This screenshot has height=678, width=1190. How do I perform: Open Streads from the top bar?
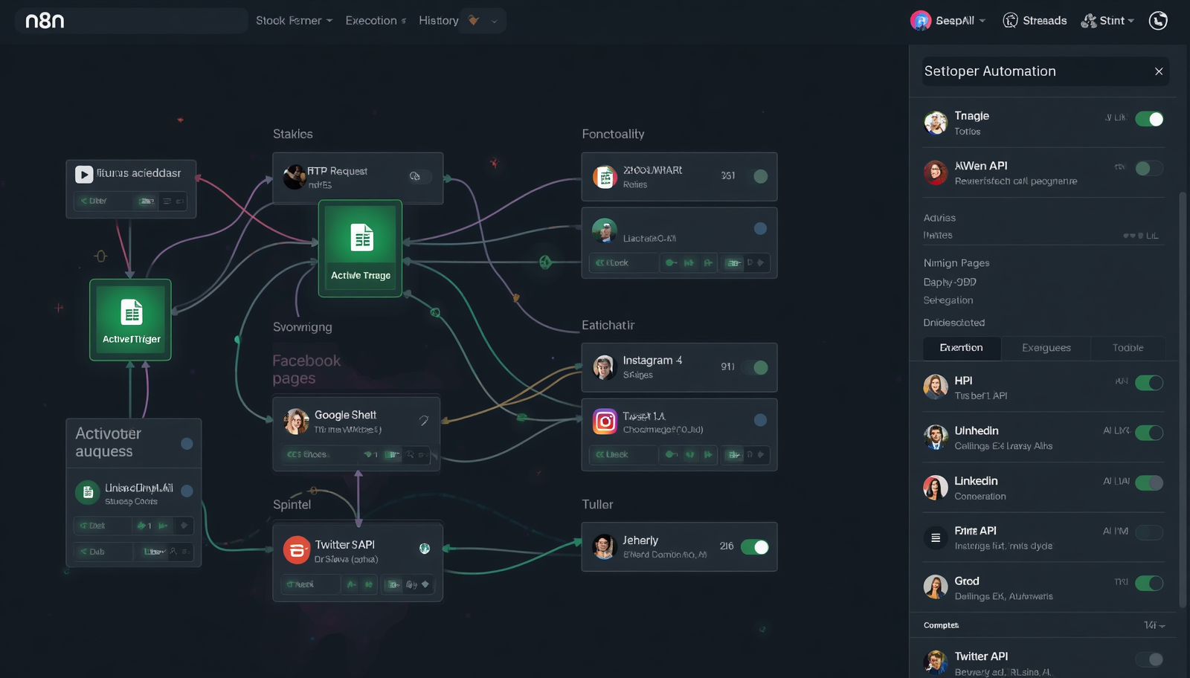click(x=1035, y=21)
